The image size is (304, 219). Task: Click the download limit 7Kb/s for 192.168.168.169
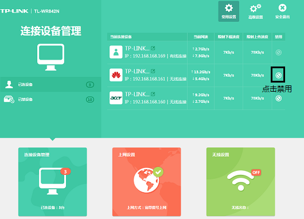(229, 52)
